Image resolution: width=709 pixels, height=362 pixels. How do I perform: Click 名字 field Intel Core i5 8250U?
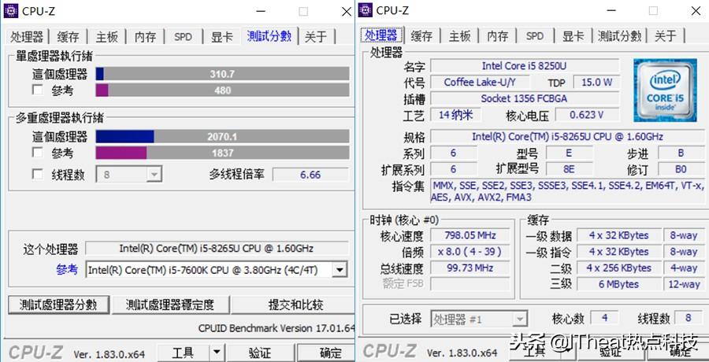click(524, 66)
